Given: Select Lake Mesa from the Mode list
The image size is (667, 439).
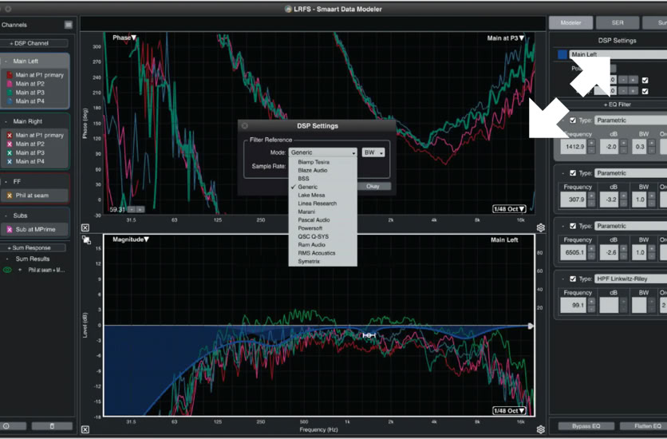Looking at the screenshot, I should point(310,195).
